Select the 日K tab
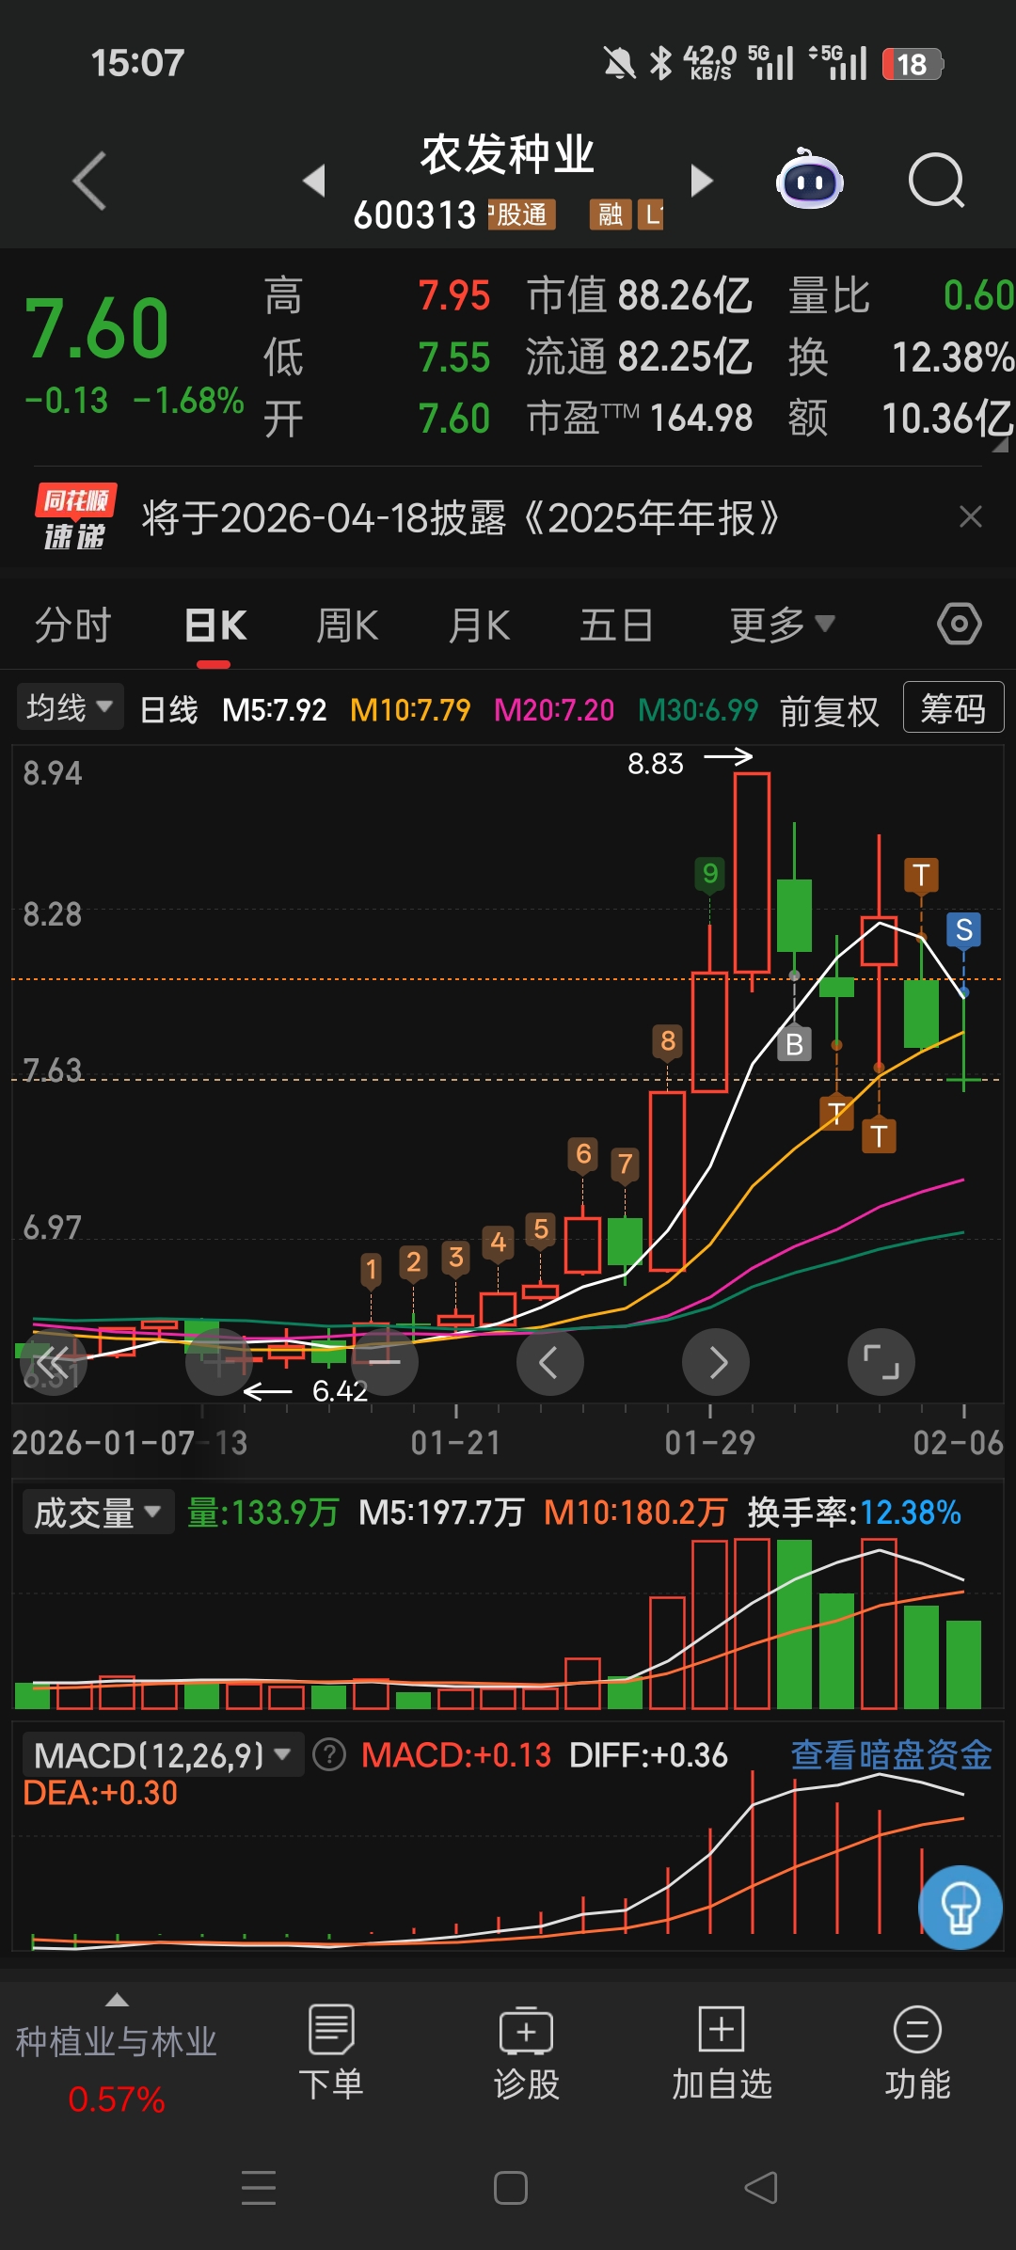The width and height of the screenshot is (1016, 2250). coord(215,626)
